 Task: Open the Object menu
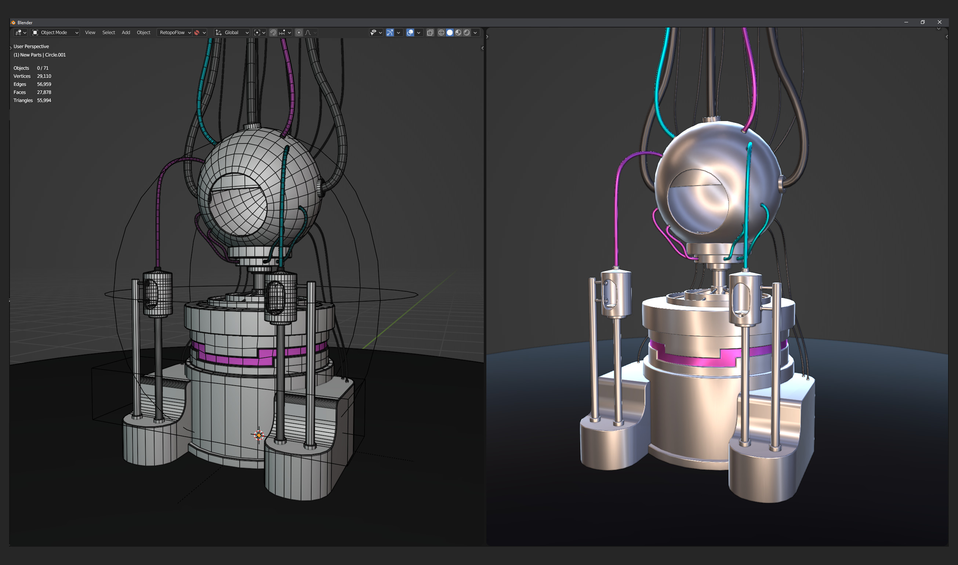click(x=144, y=33)
